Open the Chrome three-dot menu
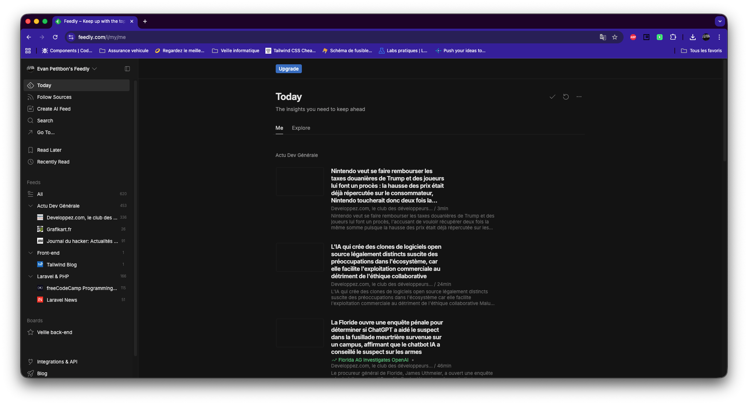This screenshot has width=748, height=405. (x=719, y=37)
